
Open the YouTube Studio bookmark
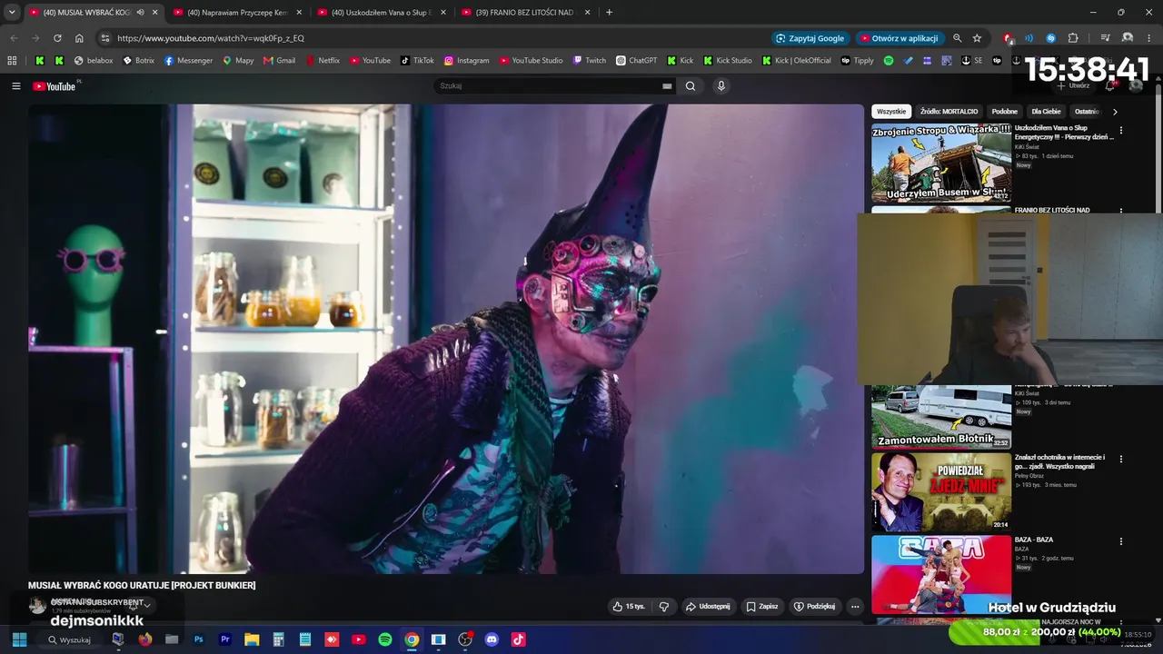pos(531,61)
